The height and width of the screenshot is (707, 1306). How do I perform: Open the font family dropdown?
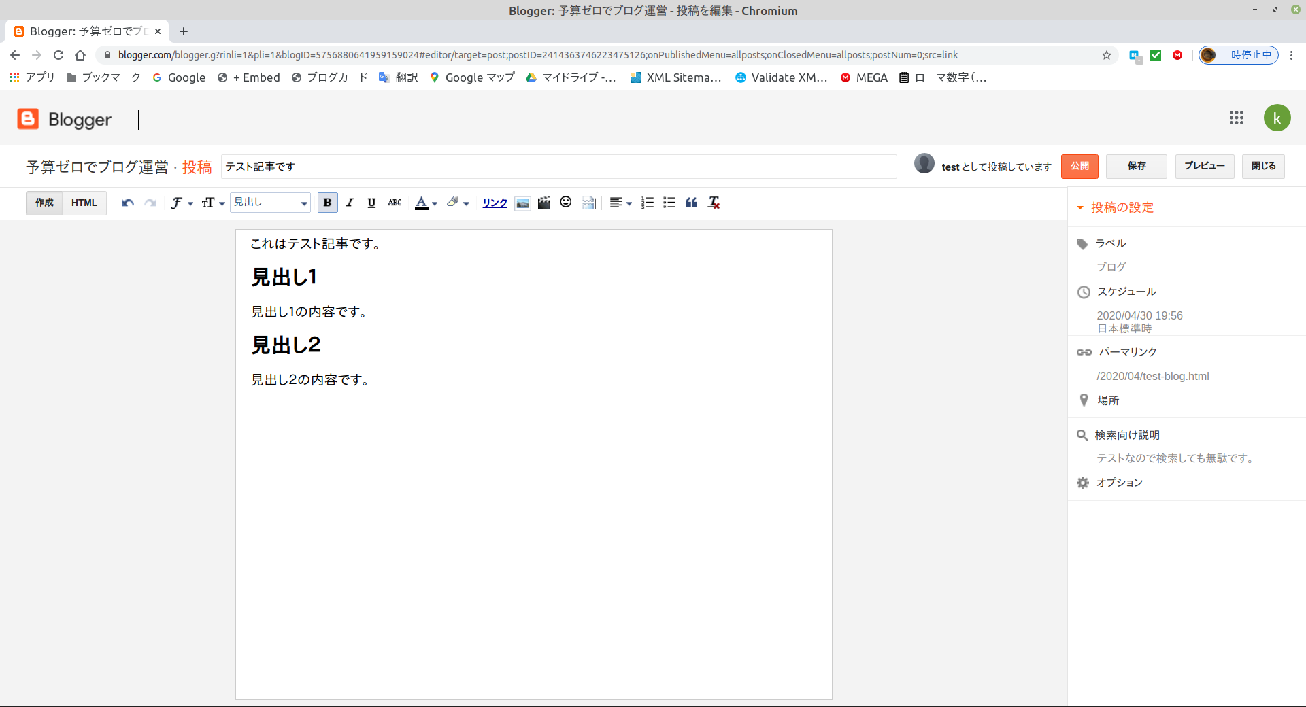point(181,203)
